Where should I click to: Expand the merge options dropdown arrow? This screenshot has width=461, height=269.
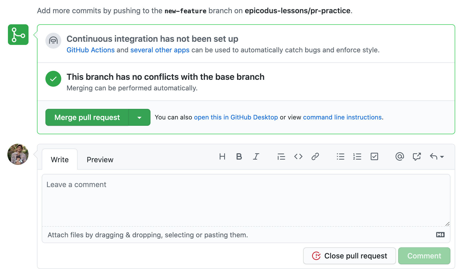(x=140, y=117)
